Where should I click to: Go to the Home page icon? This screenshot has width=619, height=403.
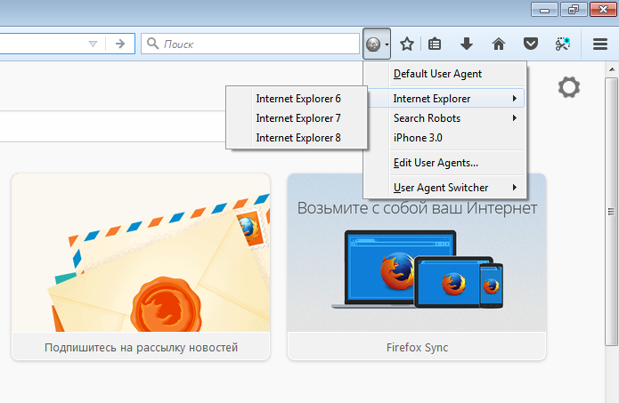(x=499, y=44)
